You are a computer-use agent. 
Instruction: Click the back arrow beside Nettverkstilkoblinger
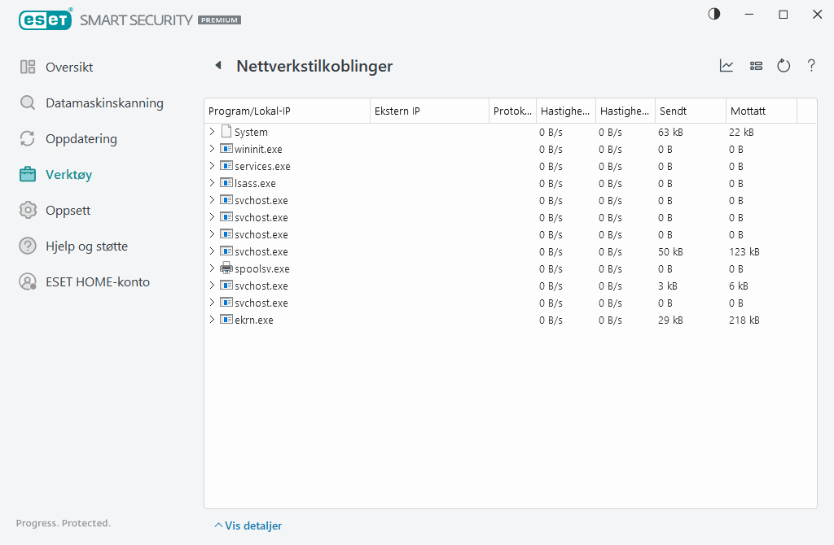[x=217, y=64]
